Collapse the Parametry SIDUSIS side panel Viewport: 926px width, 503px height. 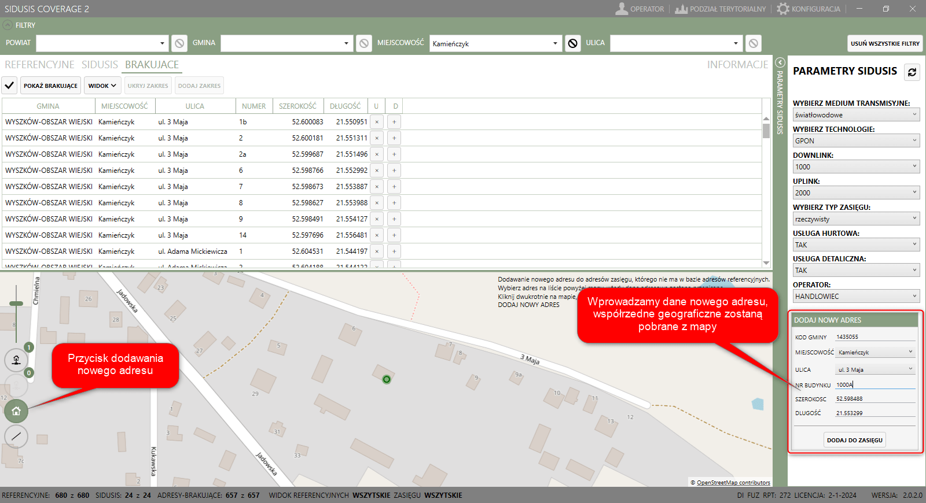[x=780, y=62]
